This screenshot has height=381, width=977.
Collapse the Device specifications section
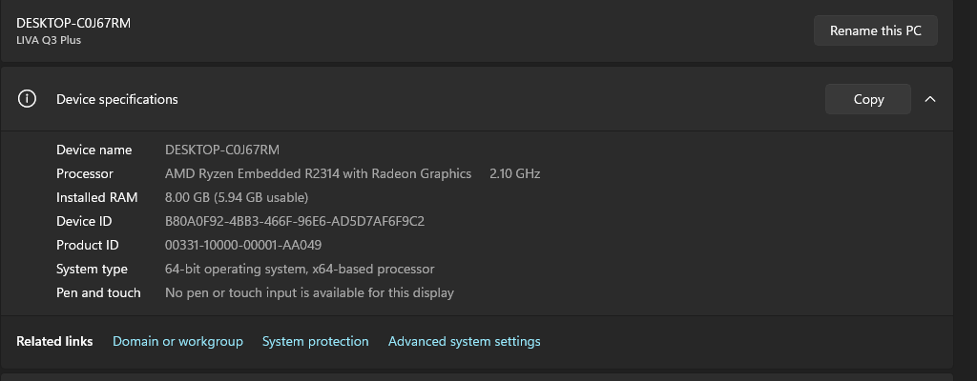point(930,99)
